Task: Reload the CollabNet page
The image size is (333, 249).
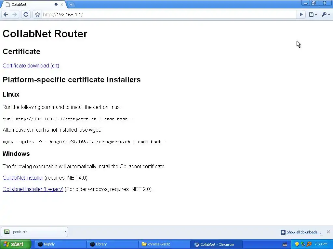Action: pos(26,14)
